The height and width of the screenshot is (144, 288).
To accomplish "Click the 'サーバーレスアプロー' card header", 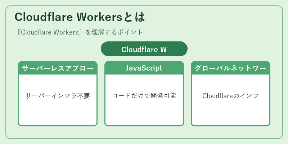I will [x=58, y=68].
